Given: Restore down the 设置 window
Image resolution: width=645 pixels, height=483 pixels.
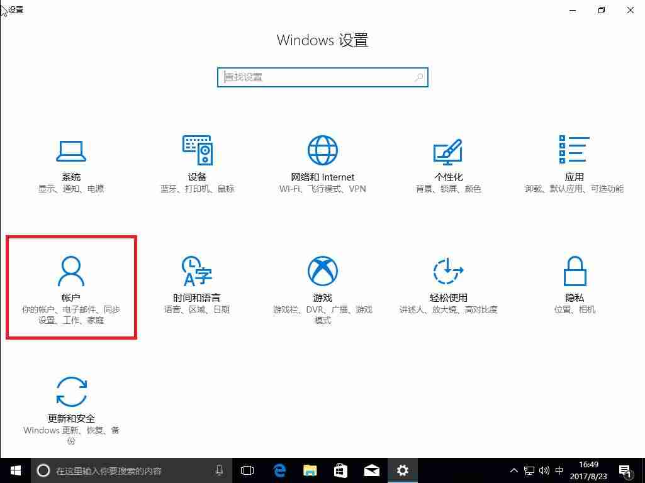Looking at the screenshot, I should [x=602, y=10].
